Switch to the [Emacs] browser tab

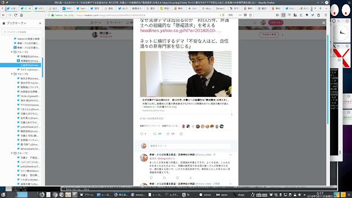click(221, 8)
